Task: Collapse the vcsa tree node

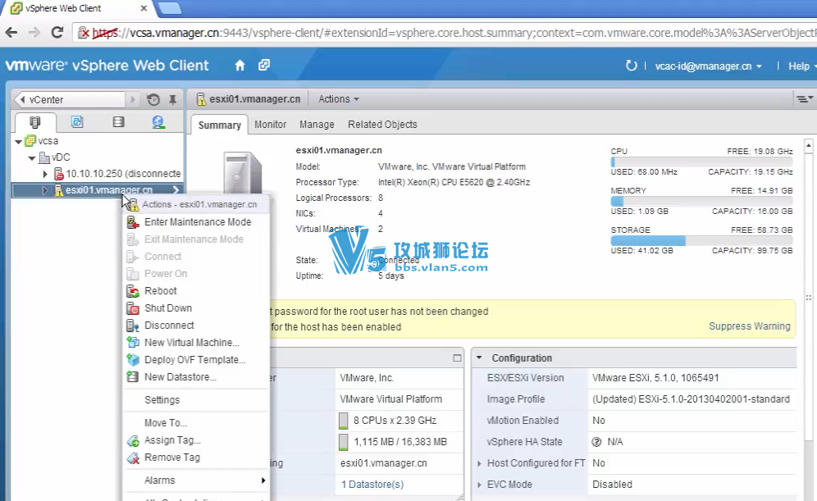Action: 18,142
